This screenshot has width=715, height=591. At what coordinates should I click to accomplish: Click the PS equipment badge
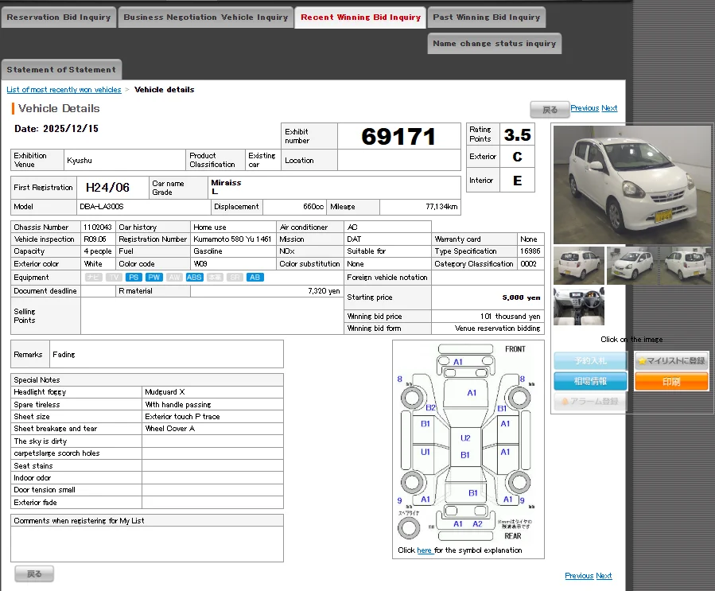pos(134,278)
